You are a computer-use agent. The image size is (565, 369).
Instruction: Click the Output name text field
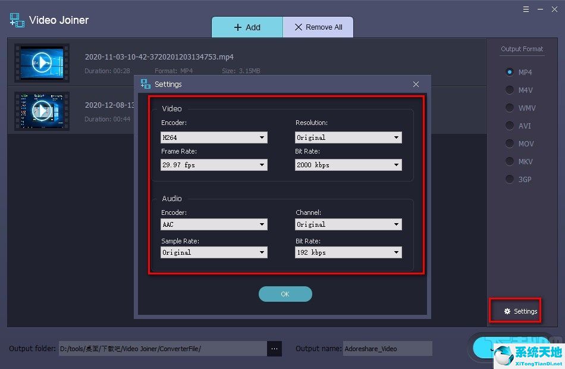click(387, 349)
